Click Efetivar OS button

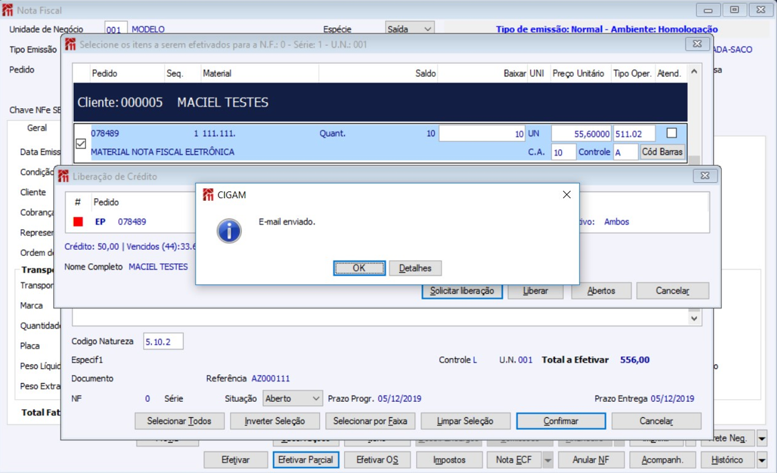click(377, 460)
